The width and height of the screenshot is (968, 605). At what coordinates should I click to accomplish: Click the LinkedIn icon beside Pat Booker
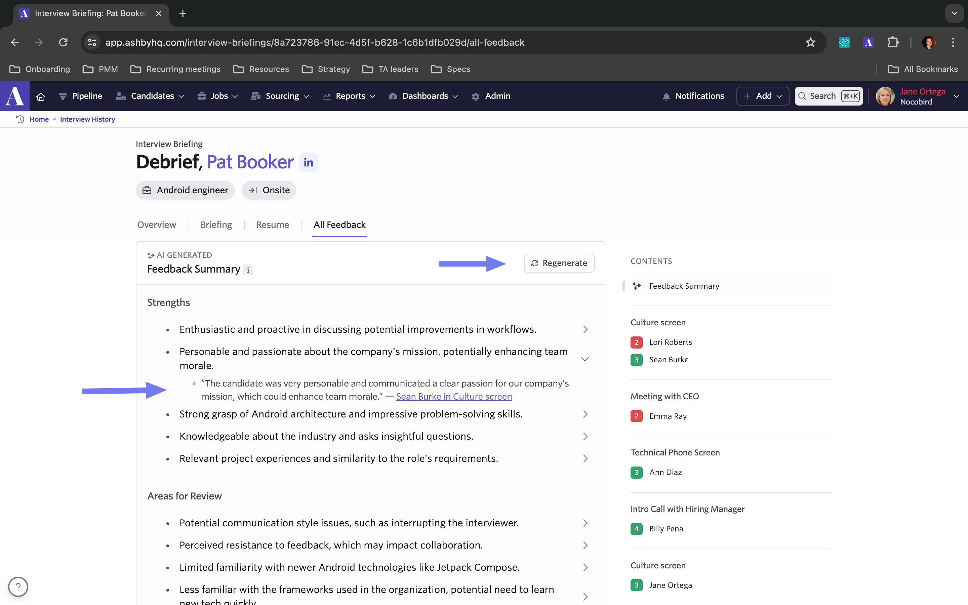[x=308, y=162]
